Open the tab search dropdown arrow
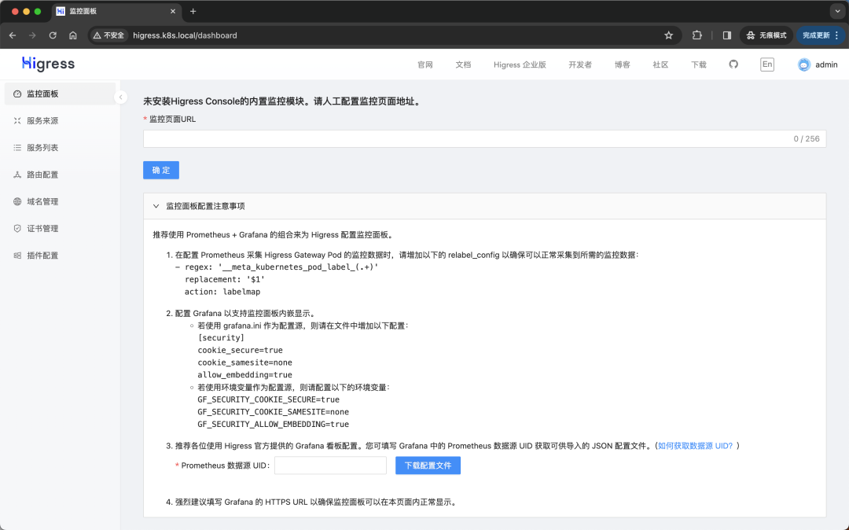The image size is (849, 530). (837, 11)
